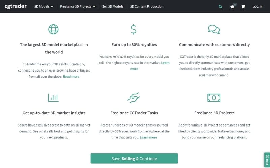The width and height of the screenshot is (270, 168).
Task: Open the Sell 3D Models menu item
Action: click(113, 6)
